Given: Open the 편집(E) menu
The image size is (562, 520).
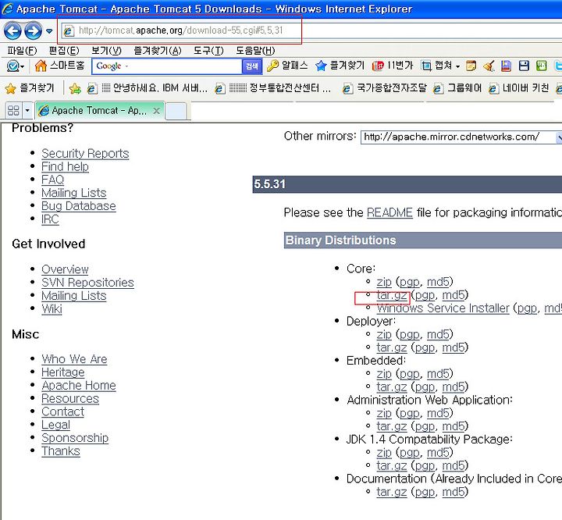Looking at the screenshot, I should (64, 51).
